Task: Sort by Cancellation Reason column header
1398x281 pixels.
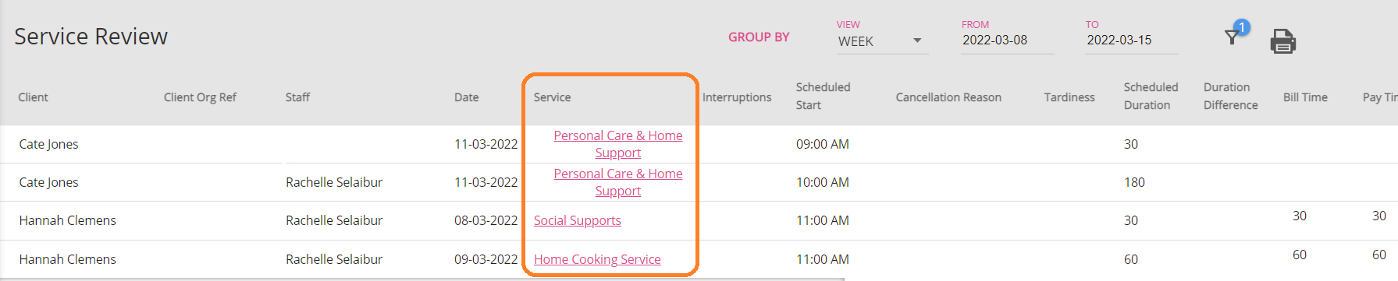Action: 948,97
